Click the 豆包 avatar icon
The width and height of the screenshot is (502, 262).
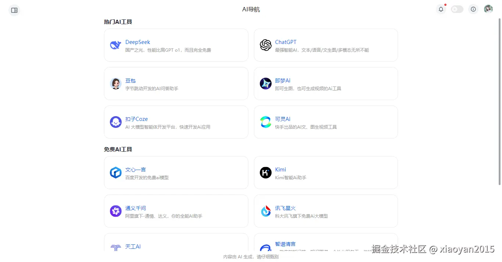tap(115, 84)
